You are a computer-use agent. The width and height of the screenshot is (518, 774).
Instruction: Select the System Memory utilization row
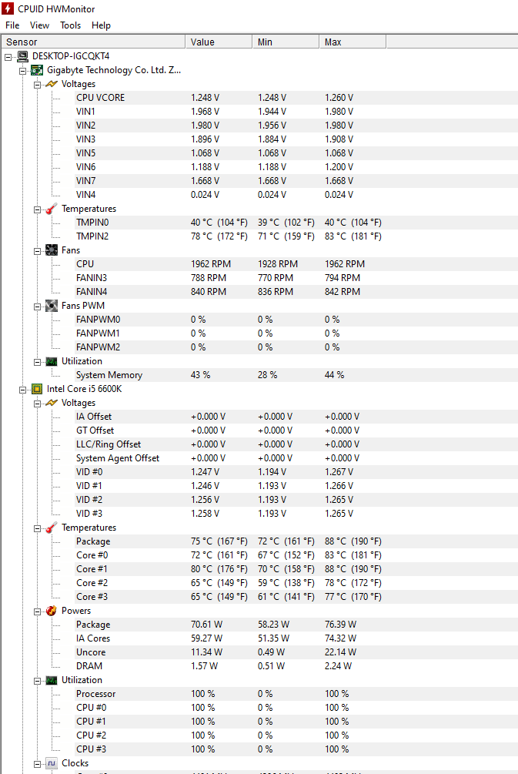coord(109,375)
